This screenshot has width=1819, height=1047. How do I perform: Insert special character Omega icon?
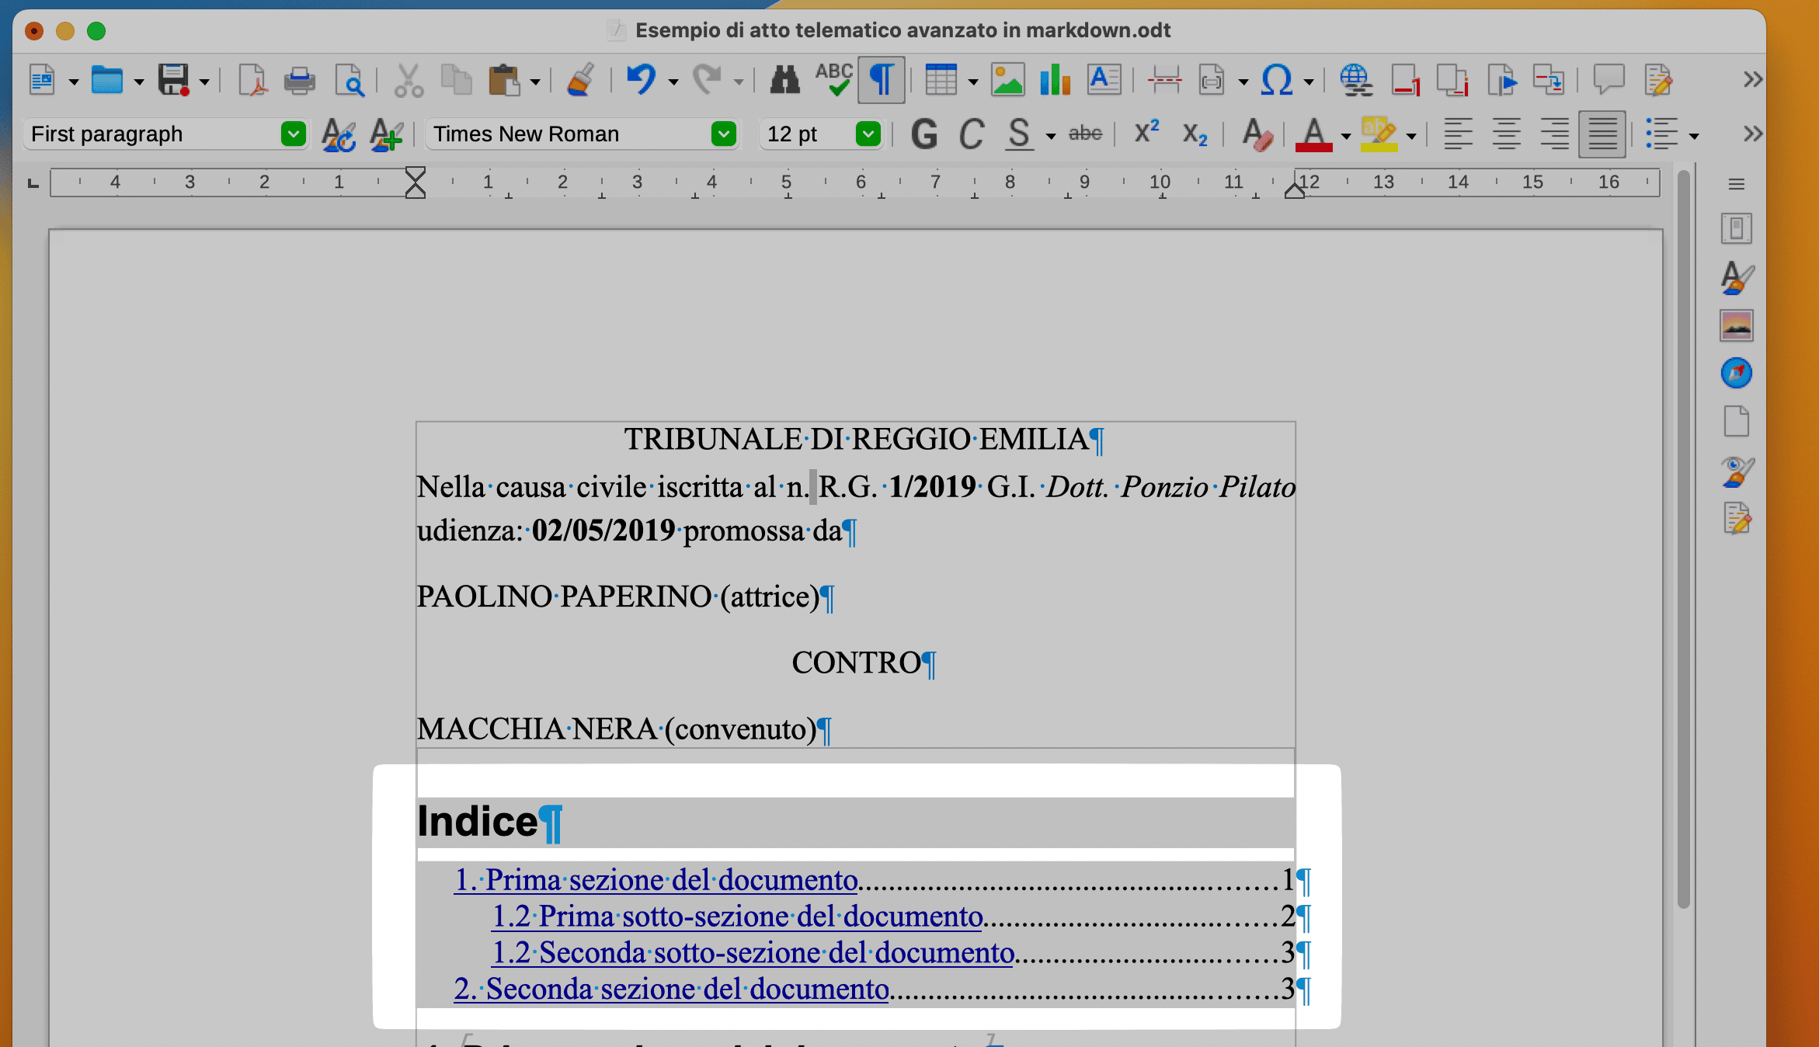pyautogui.click(x=1277, y=80)
